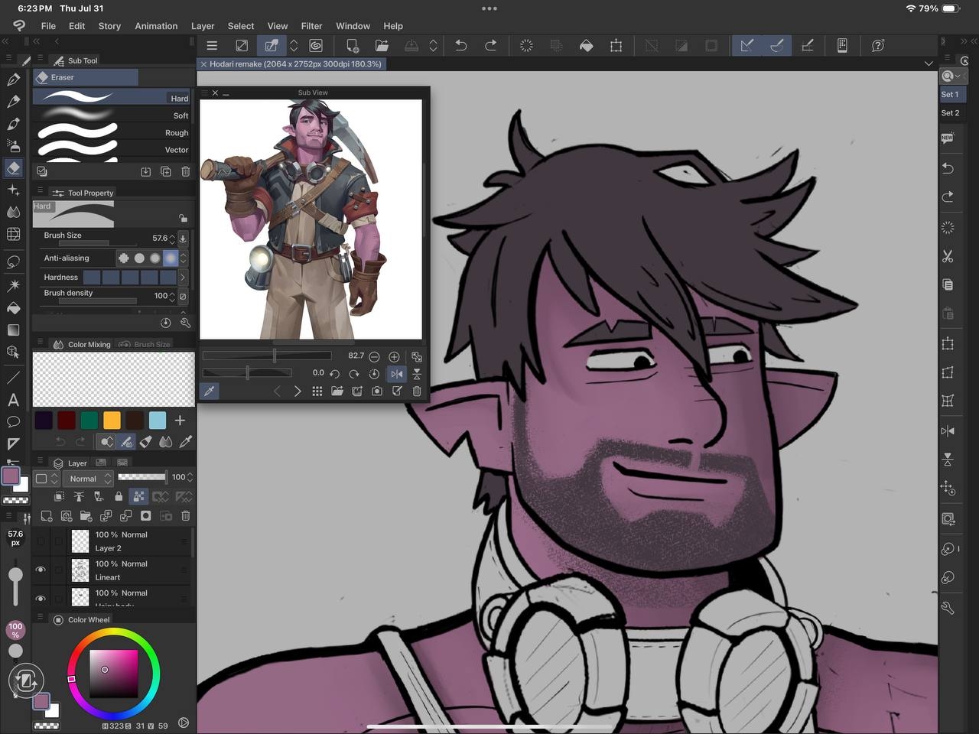Expand the Hardness options arrow

tap(183, 278)
